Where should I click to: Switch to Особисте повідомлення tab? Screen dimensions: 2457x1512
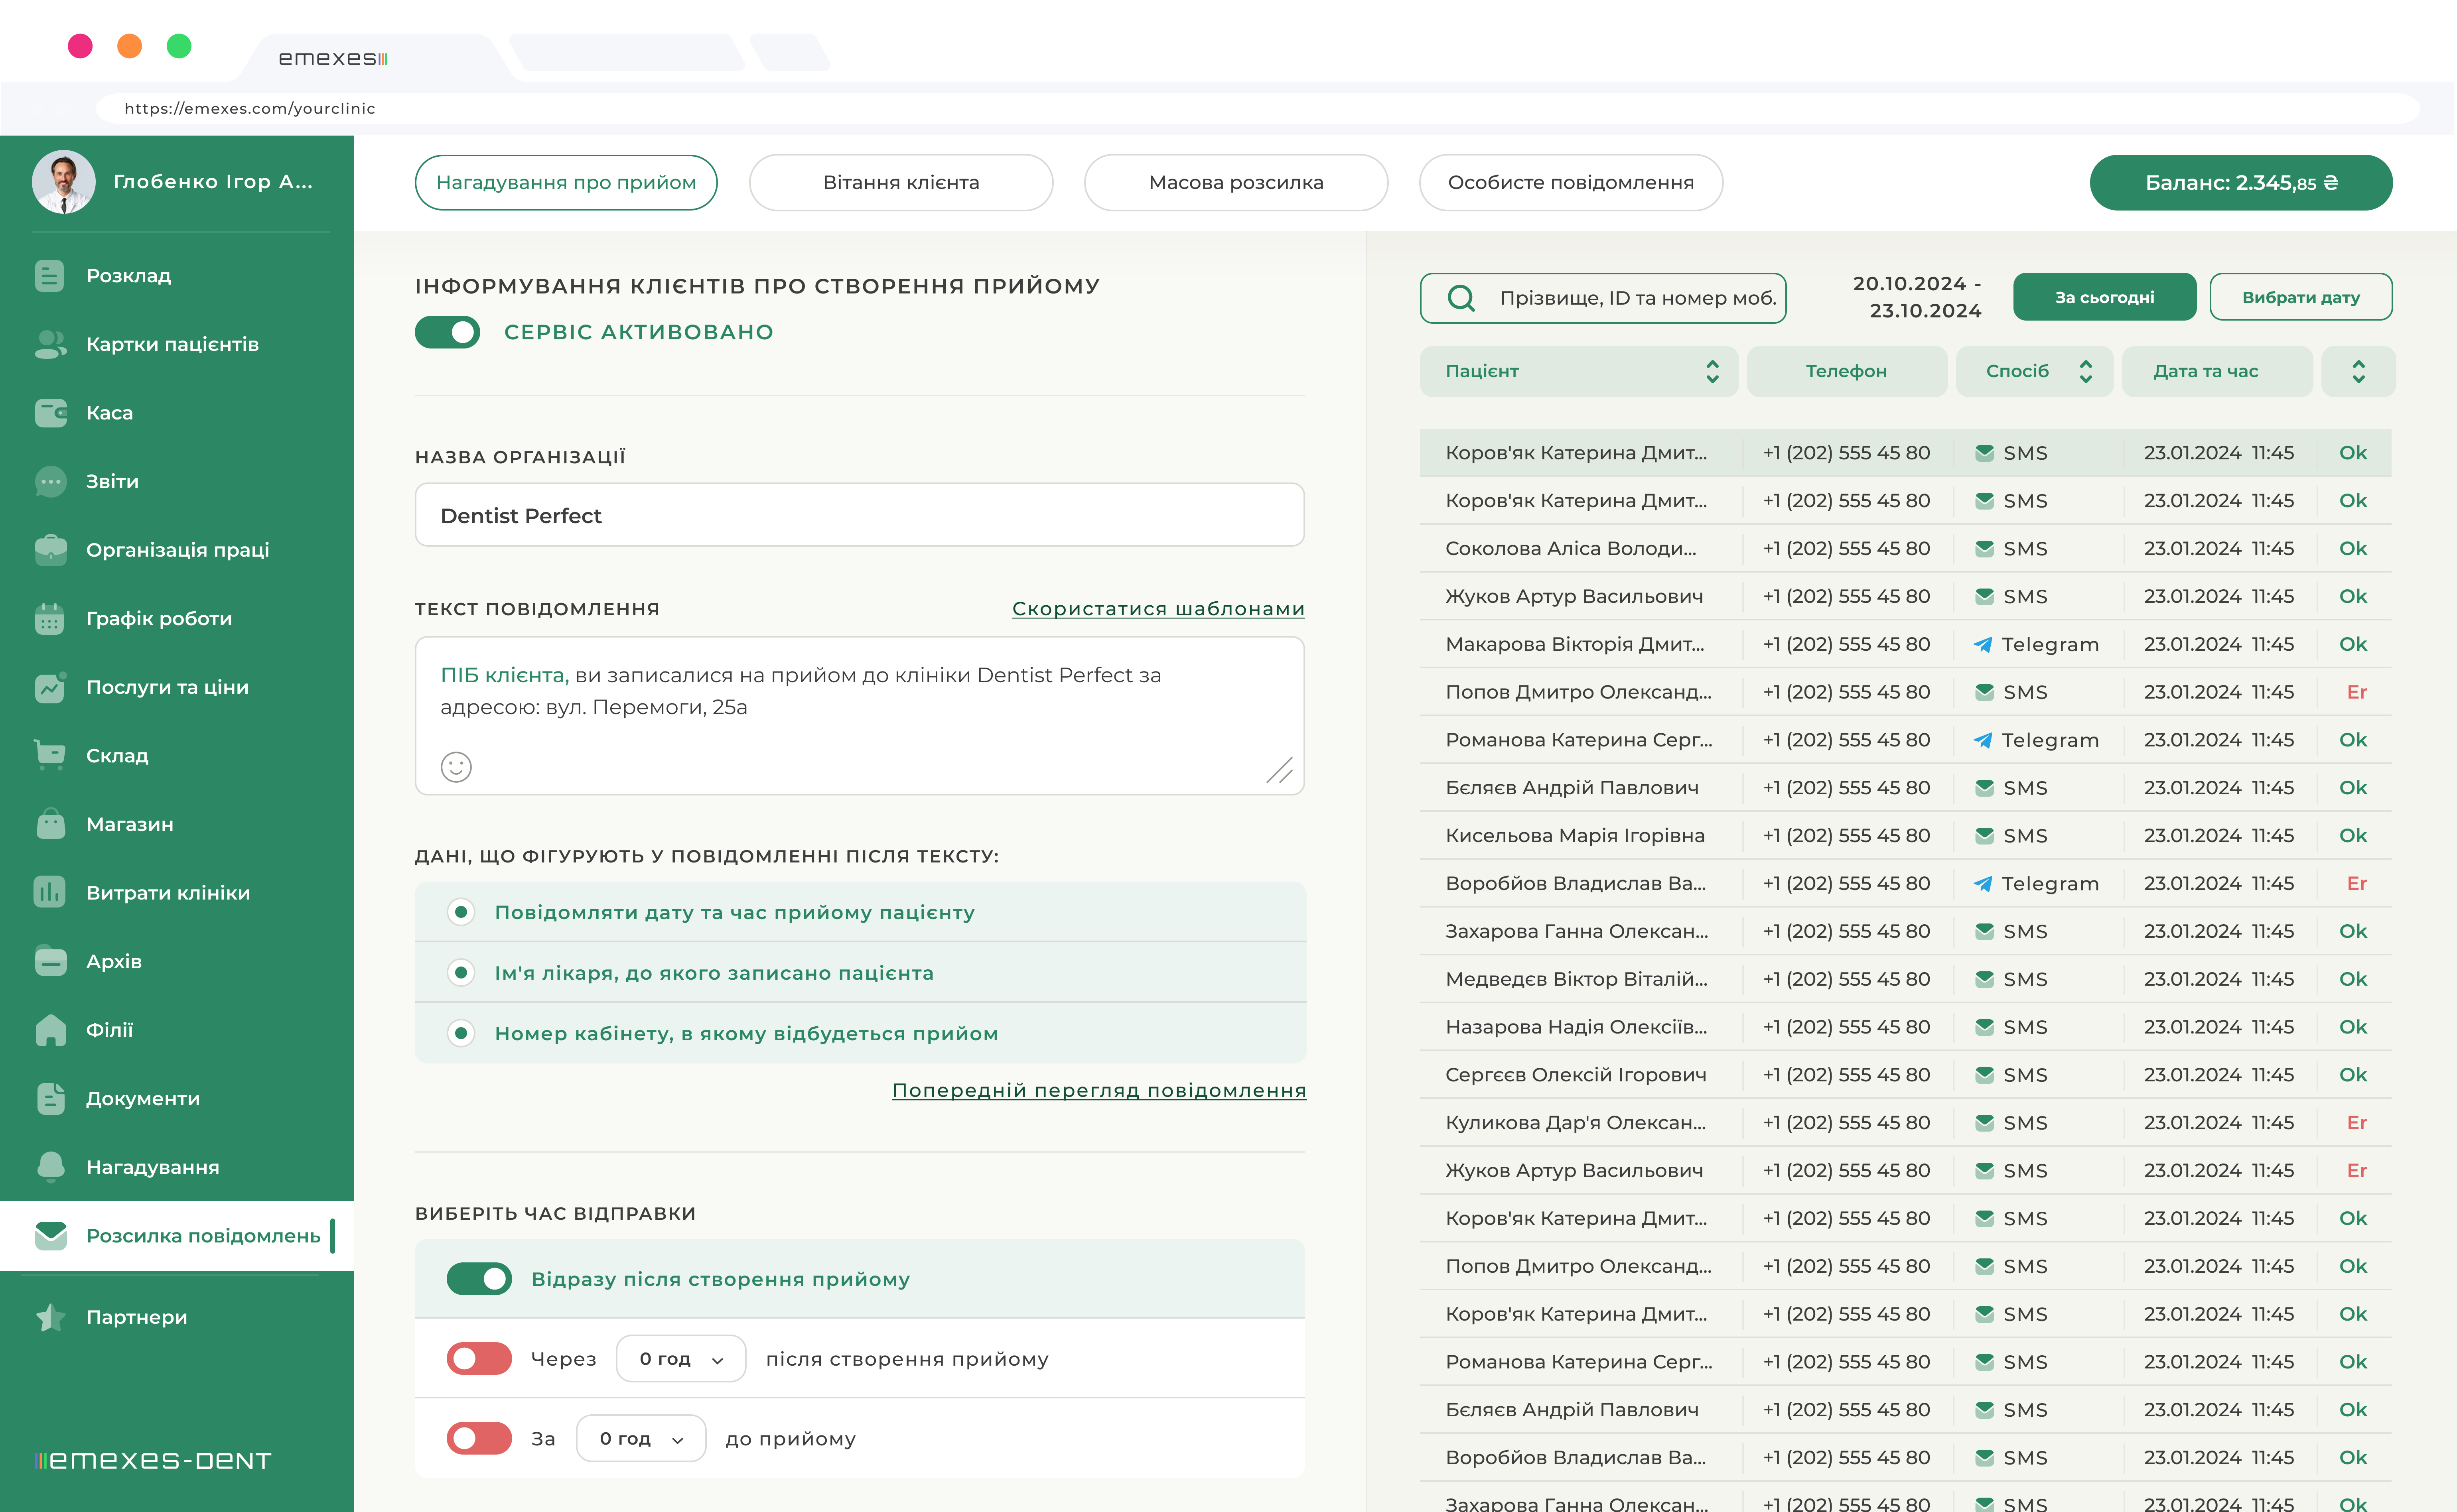[x=1571, y=183]
